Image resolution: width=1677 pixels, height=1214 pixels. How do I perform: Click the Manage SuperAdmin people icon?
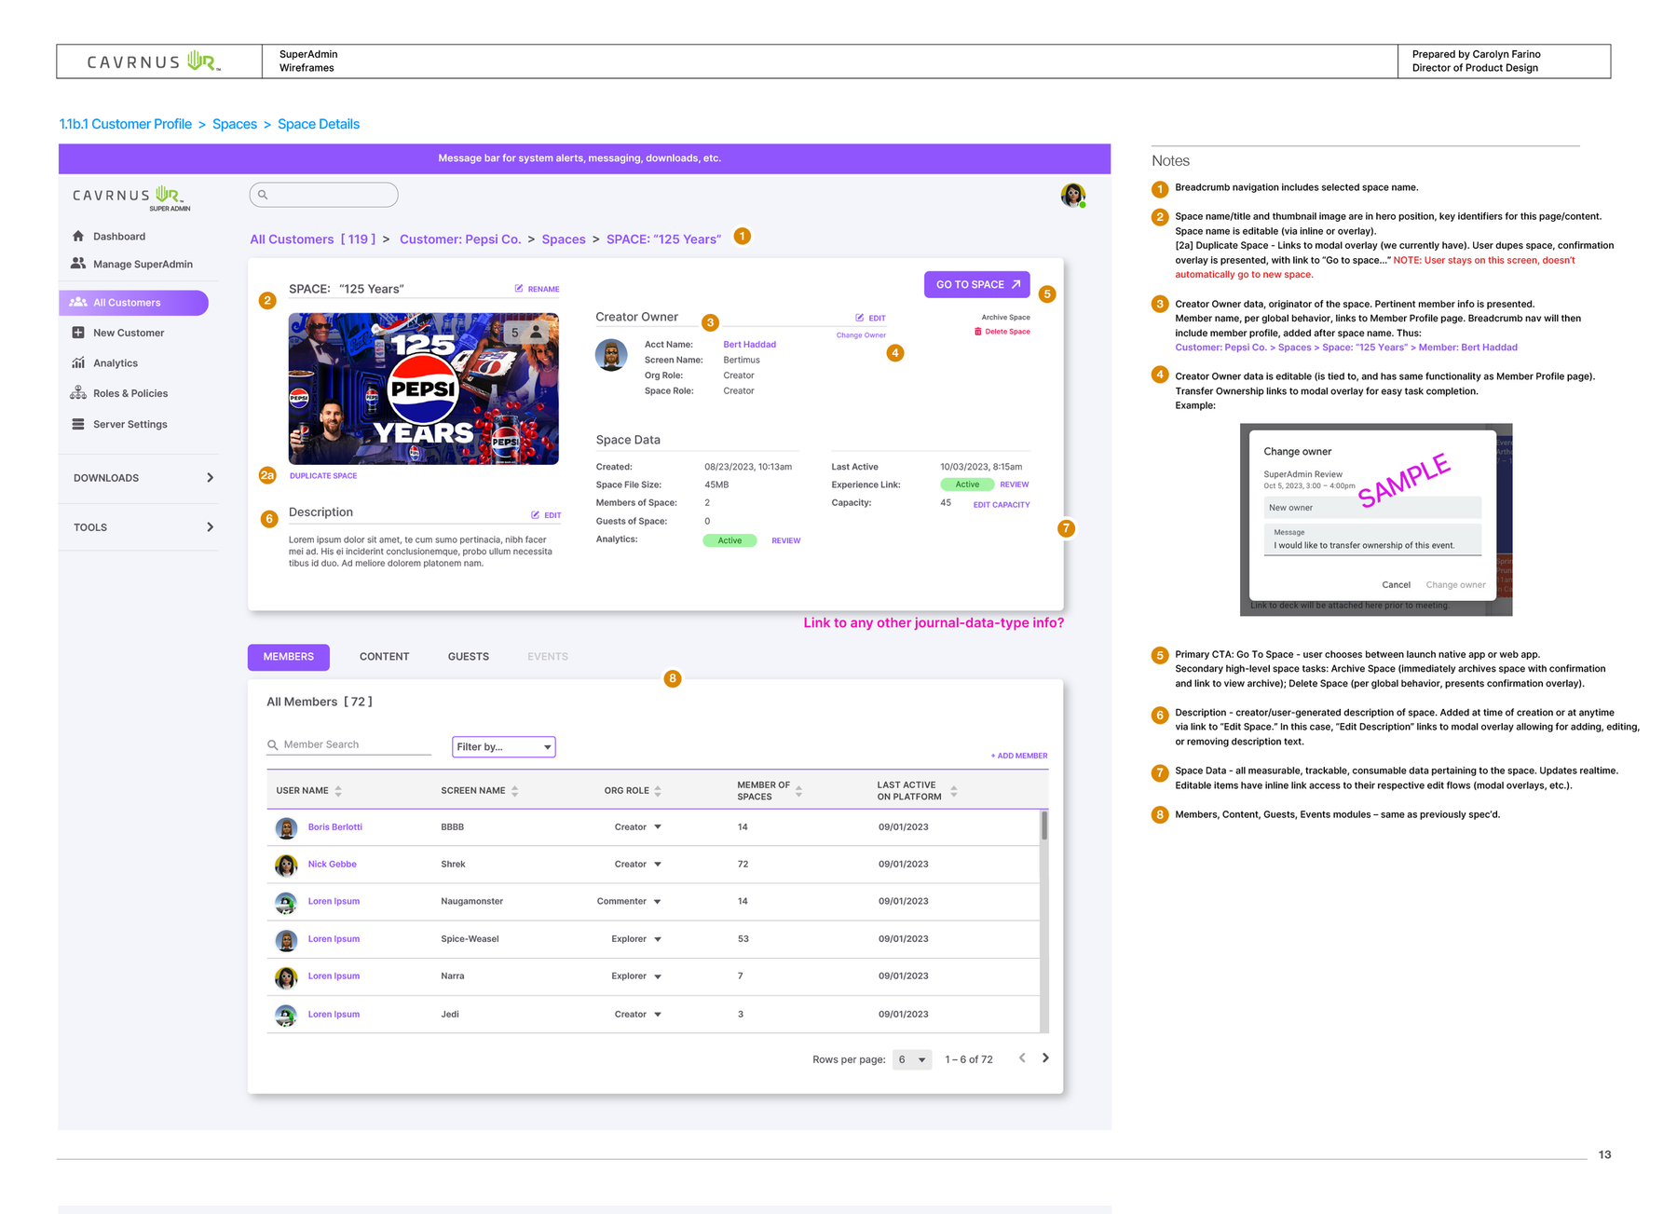pos(78,264)
